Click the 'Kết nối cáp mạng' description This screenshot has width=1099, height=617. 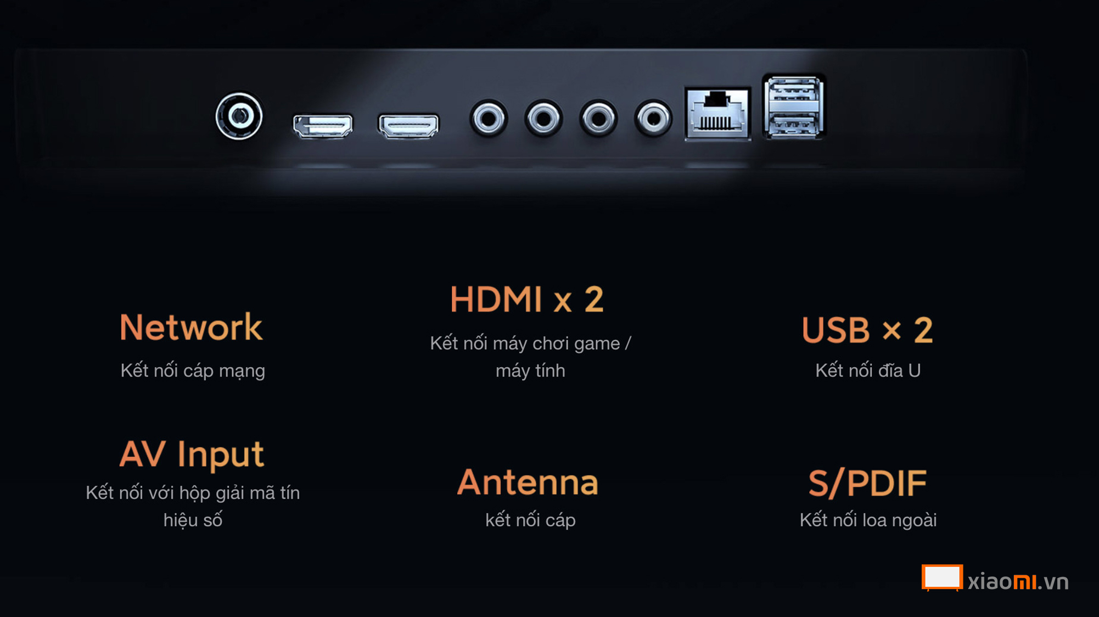click(x=193, y=371)
